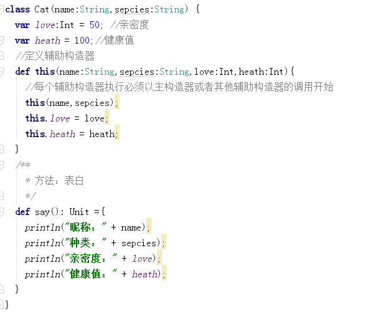Place the cursor on number 50 literal
The width and height of the screenshot is (368, 316).
click(95, 25)
